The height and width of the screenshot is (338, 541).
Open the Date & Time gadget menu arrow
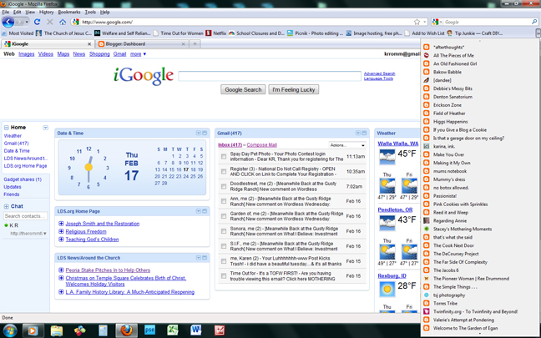199,134
